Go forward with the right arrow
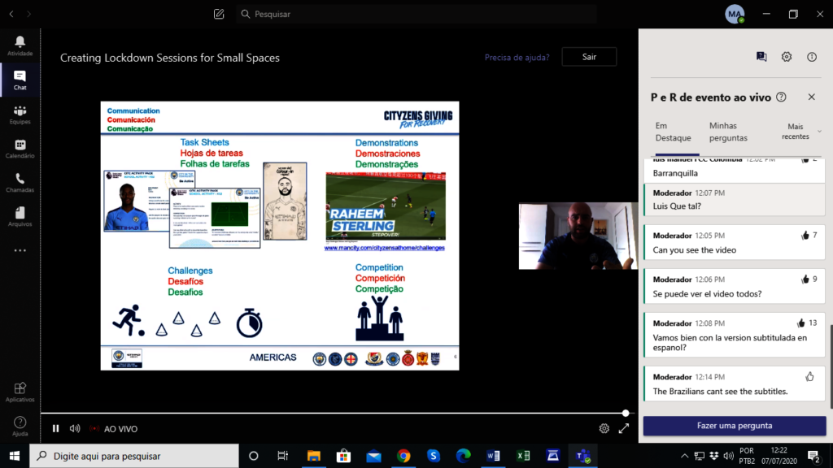This screenshot has height=468, width=833. point(28,15)
